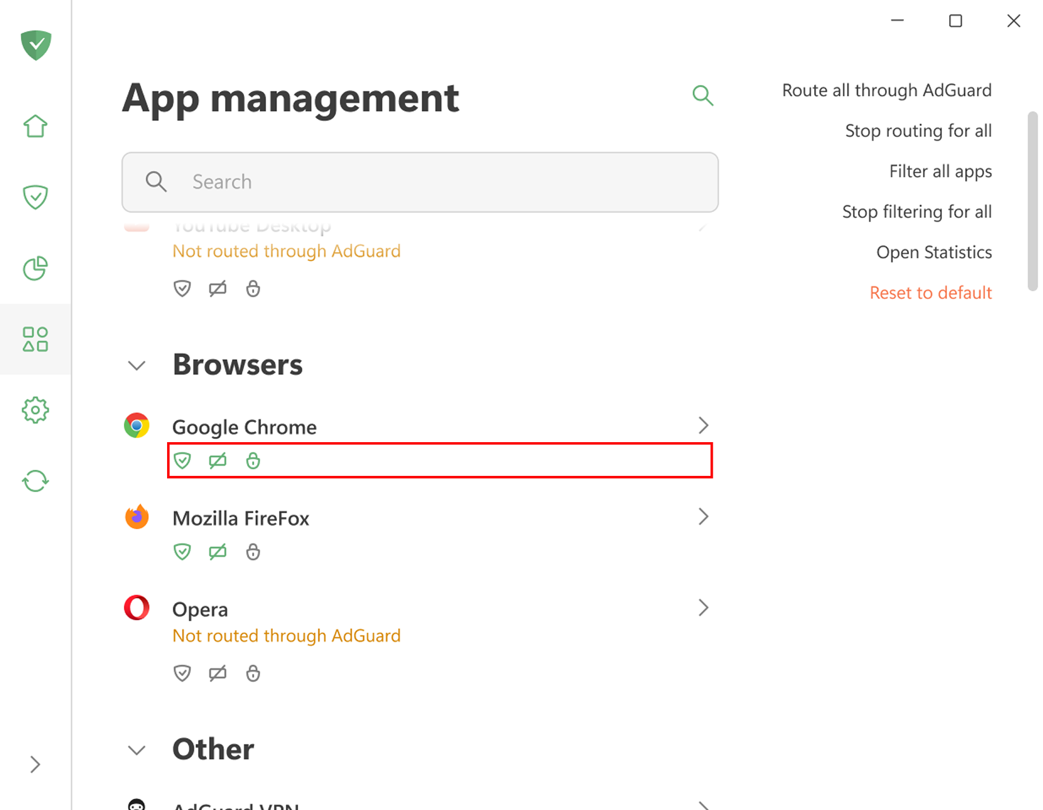The height and width of the screenshot is (810, 1043).
Task: Collapse the Browsers section
Action: 136,364
